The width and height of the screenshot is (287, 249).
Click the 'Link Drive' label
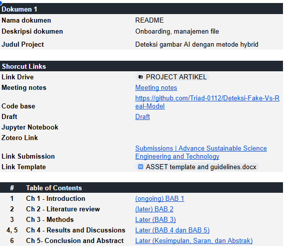click(18, 77)
